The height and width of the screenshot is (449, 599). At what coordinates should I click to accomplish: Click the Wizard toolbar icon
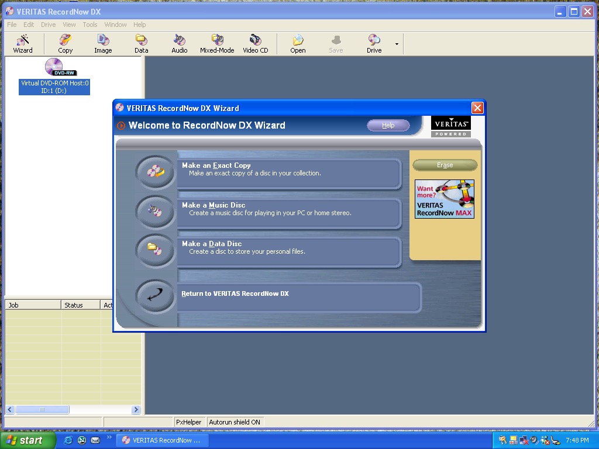point(23,43)
